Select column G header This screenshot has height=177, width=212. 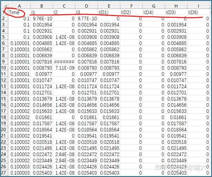coord(154,6)
